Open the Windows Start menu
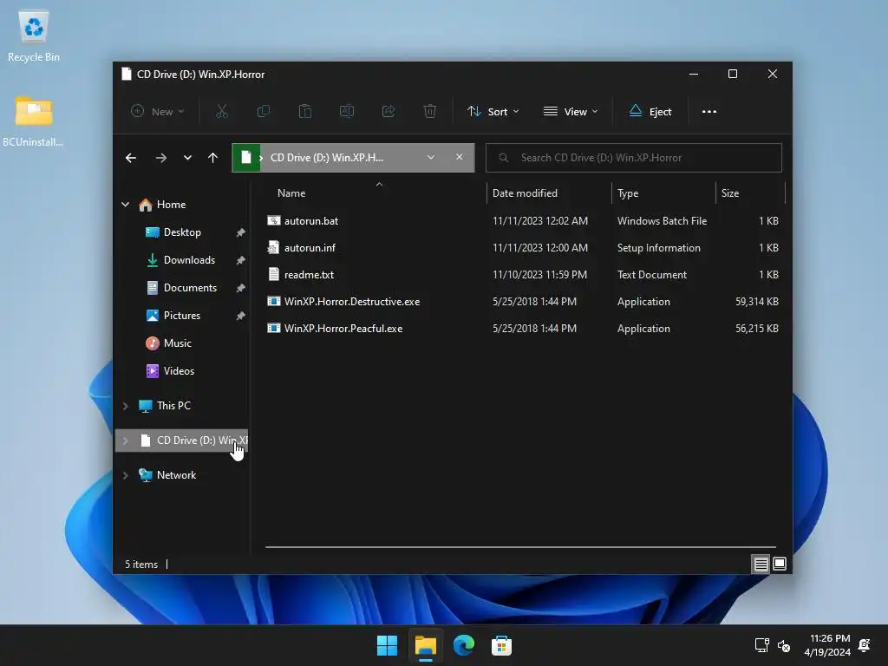The image size is (888, 666). tap(388, 645)
